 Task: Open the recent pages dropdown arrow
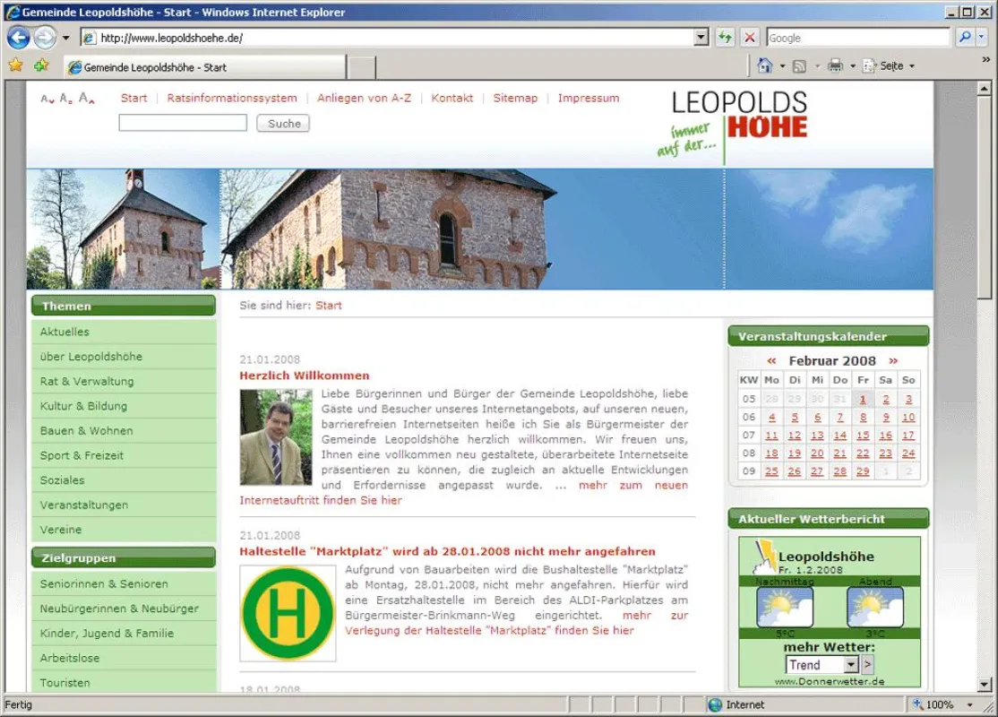pyautogui.click(x=65, y=38)
